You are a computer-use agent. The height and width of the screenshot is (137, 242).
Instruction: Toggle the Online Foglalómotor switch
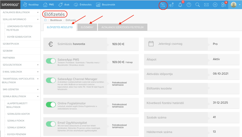tap(51, 105)
